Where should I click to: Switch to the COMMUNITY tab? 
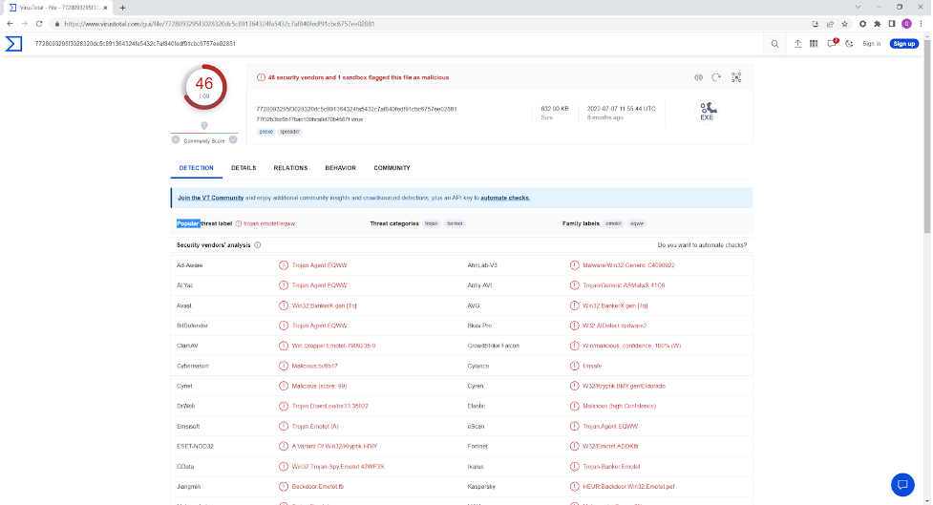pos(392,168)
